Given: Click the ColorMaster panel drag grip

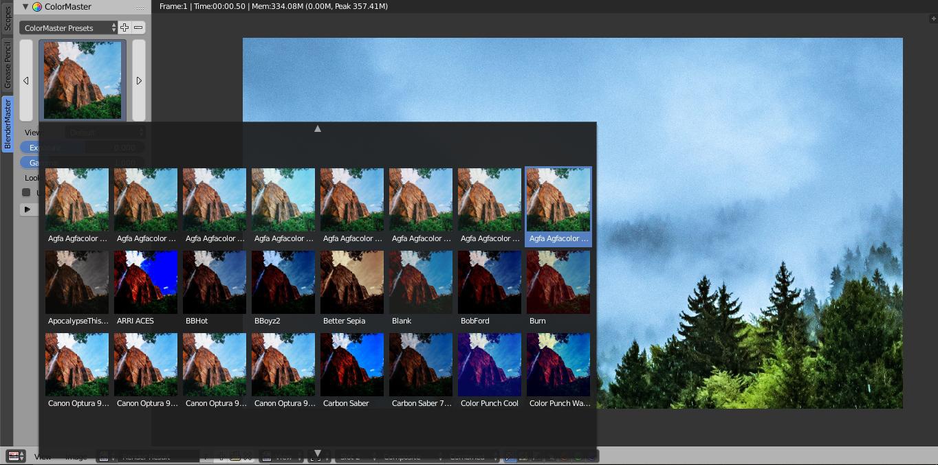Looking at the screenshot, I should 140,8.
